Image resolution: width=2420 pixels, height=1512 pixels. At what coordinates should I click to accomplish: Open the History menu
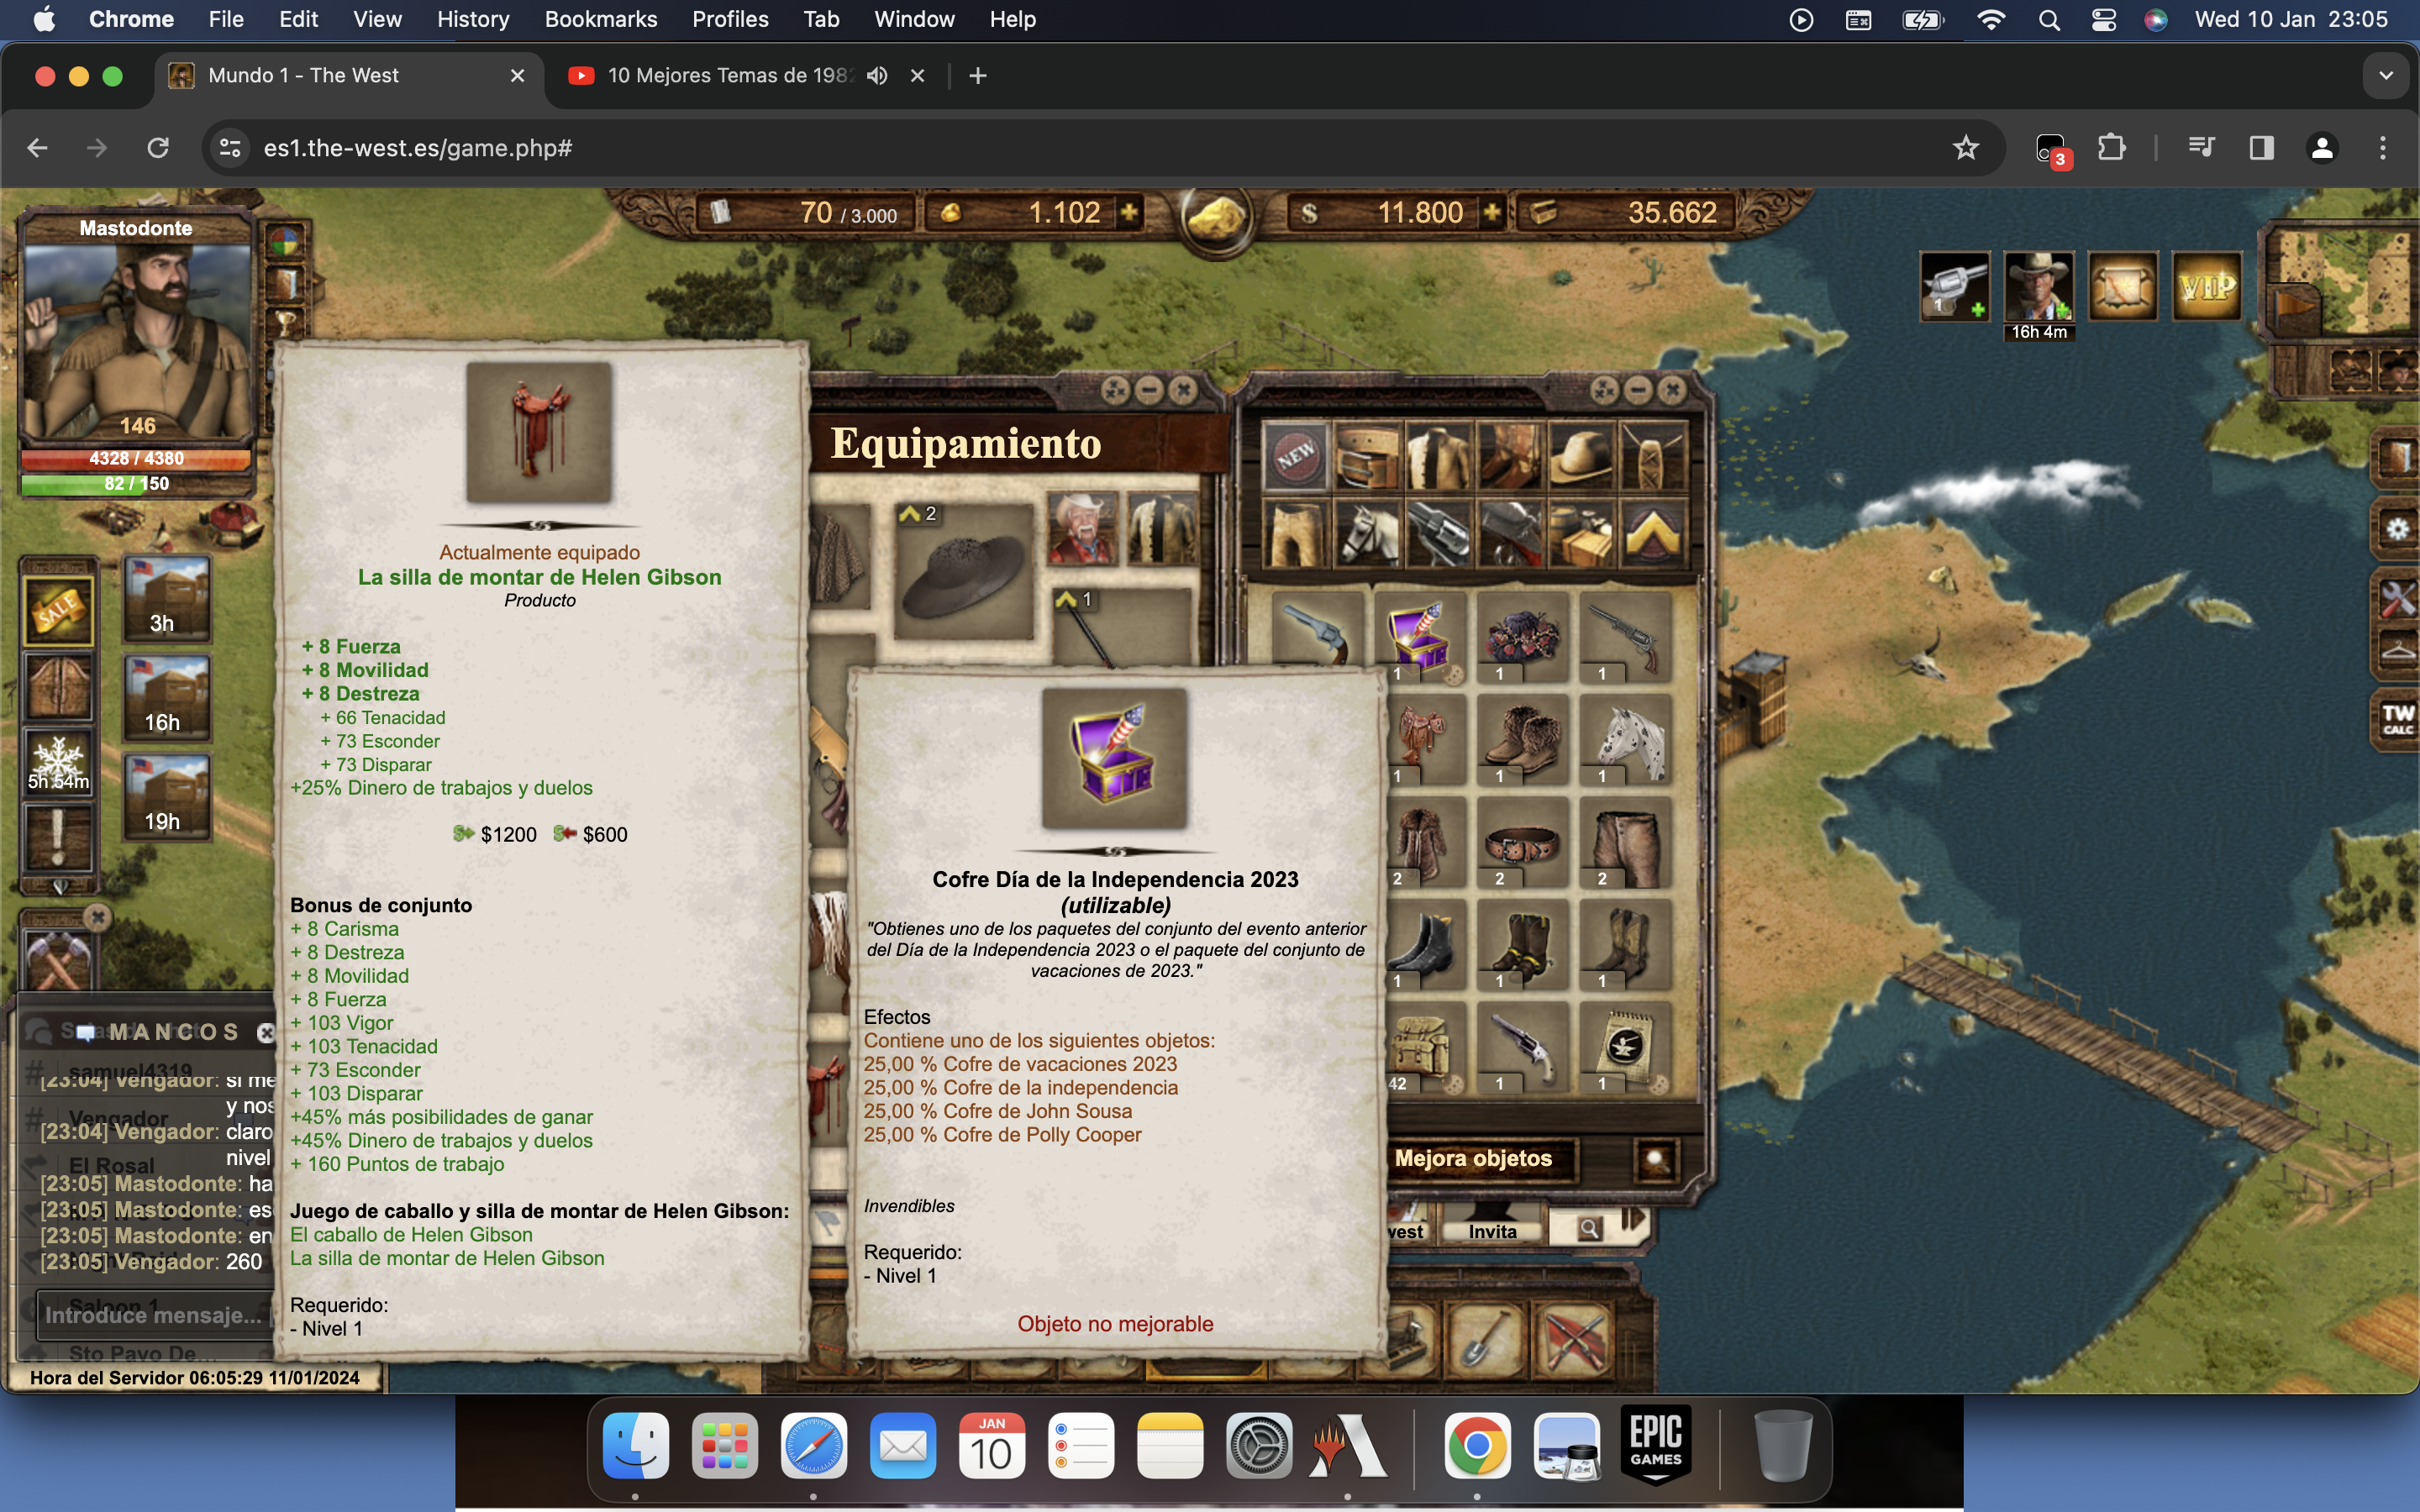[x=472, y=19]
